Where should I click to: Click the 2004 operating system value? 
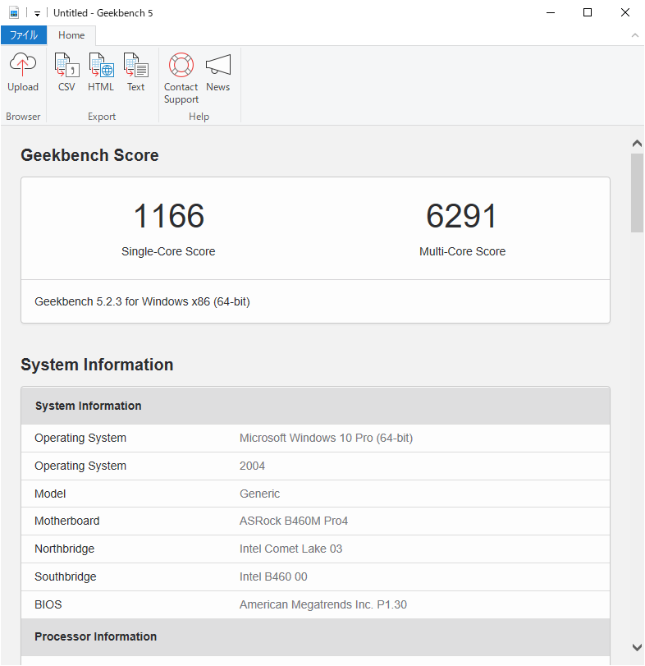[x=252, y=466]
